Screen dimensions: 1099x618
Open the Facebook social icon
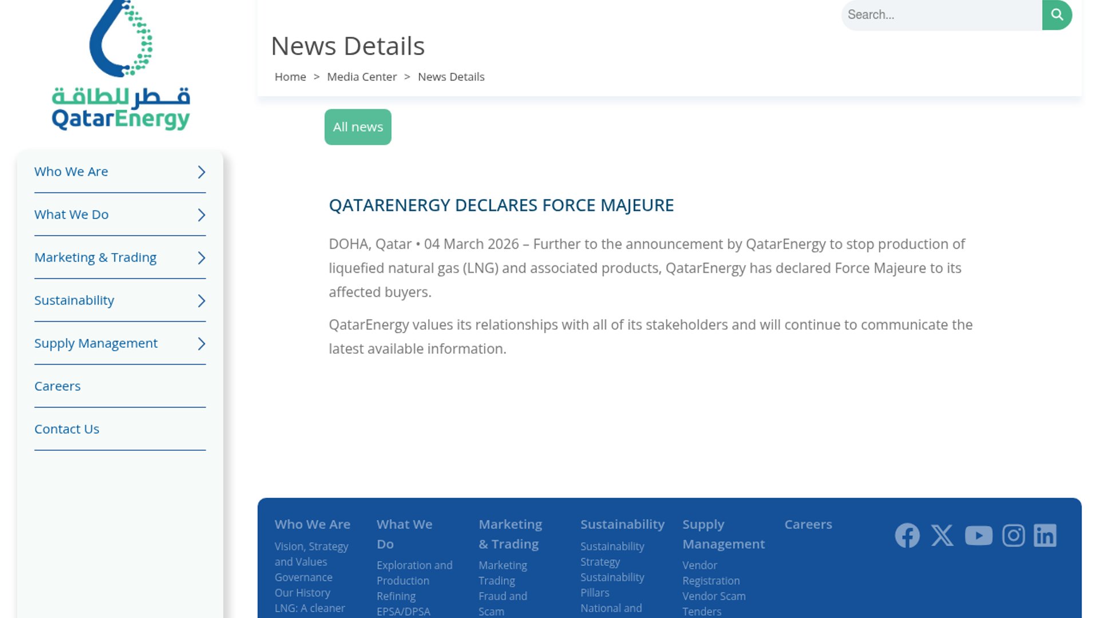907,536
